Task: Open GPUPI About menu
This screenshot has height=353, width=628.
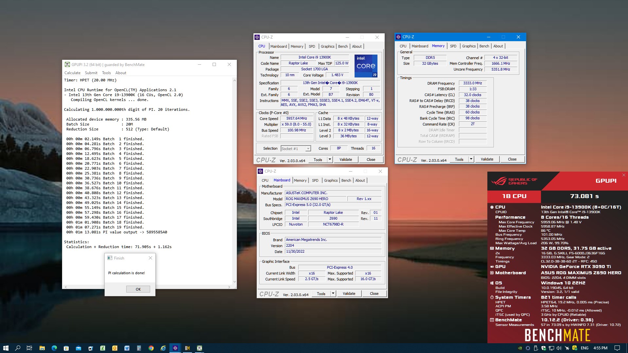Action: coord(121,73)
